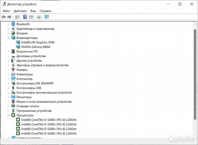Image resolution: width=198 pixels, height=145 pixels.
Task: Collapse the Видеоадаптеры category
Action: coord(9,38)
